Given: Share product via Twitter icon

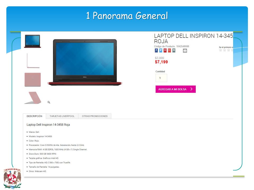Looking at the screenshot, I should (x=161, y=50).
